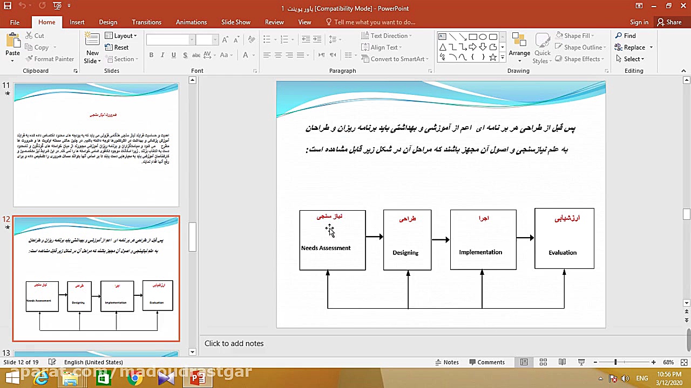Toggle Center paragraph alignment
691x388 pixels.
point(278,55)
